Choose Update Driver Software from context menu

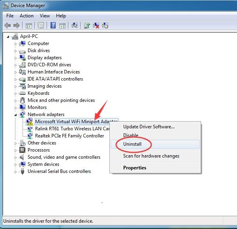[x=155, y=127]
